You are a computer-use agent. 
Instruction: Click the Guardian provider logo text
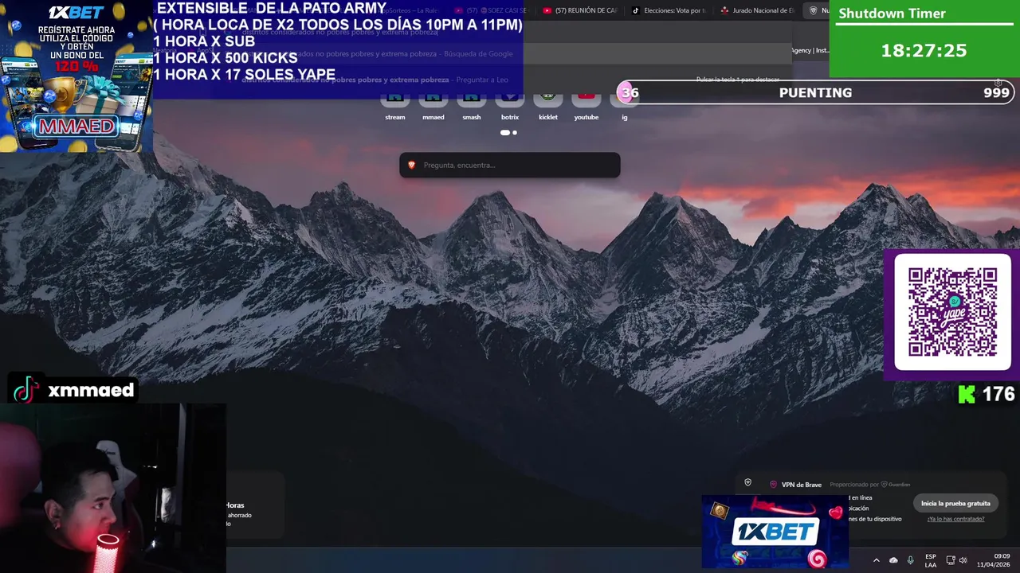(x=896, y=485)
